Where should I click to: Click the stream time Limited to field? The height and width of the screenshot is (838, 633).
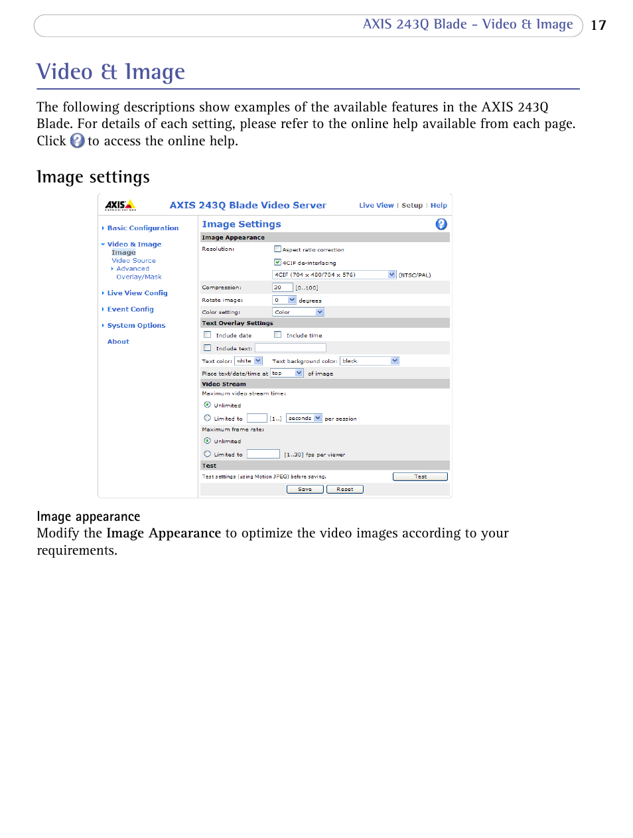[x=257, y=418]
